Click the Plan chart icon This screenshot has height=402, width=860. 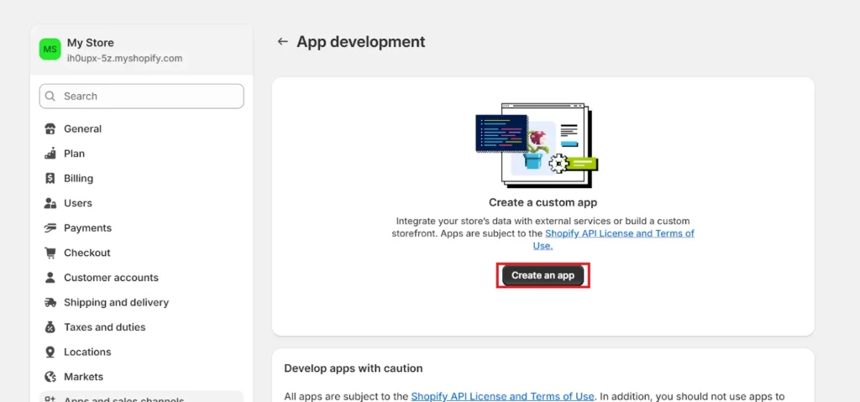(50, 154)
